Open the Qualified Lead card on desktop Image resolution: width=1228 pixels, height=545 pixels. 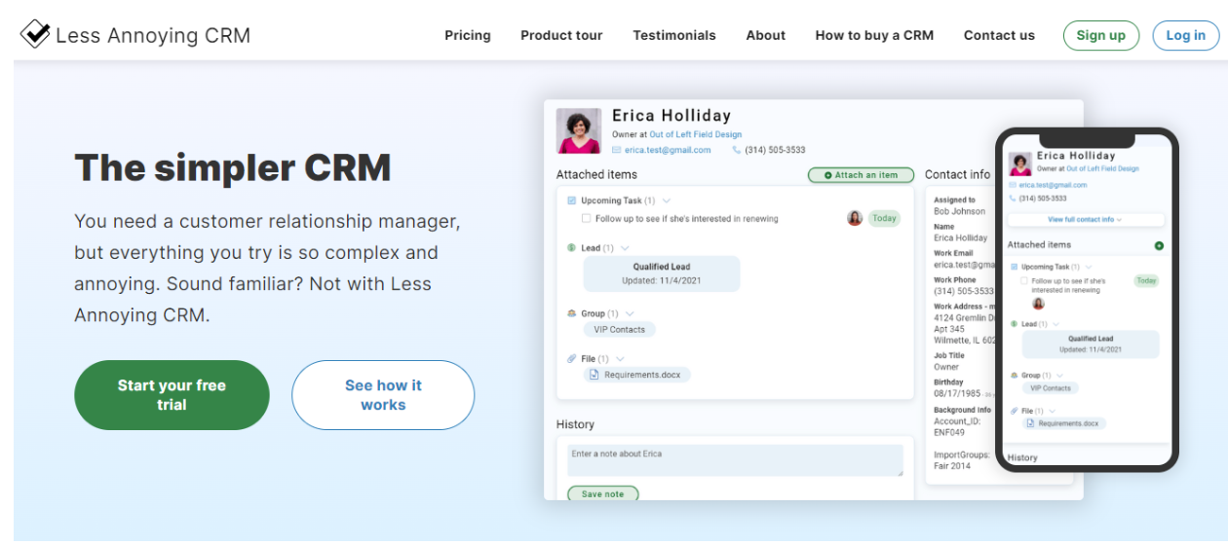point(662,273)
